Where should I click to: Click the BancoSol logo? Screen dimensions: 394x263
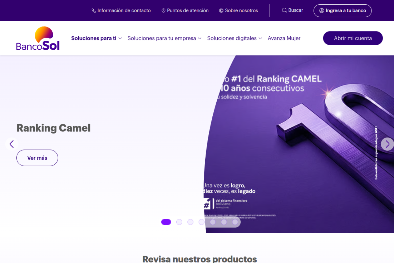(38, 38)
